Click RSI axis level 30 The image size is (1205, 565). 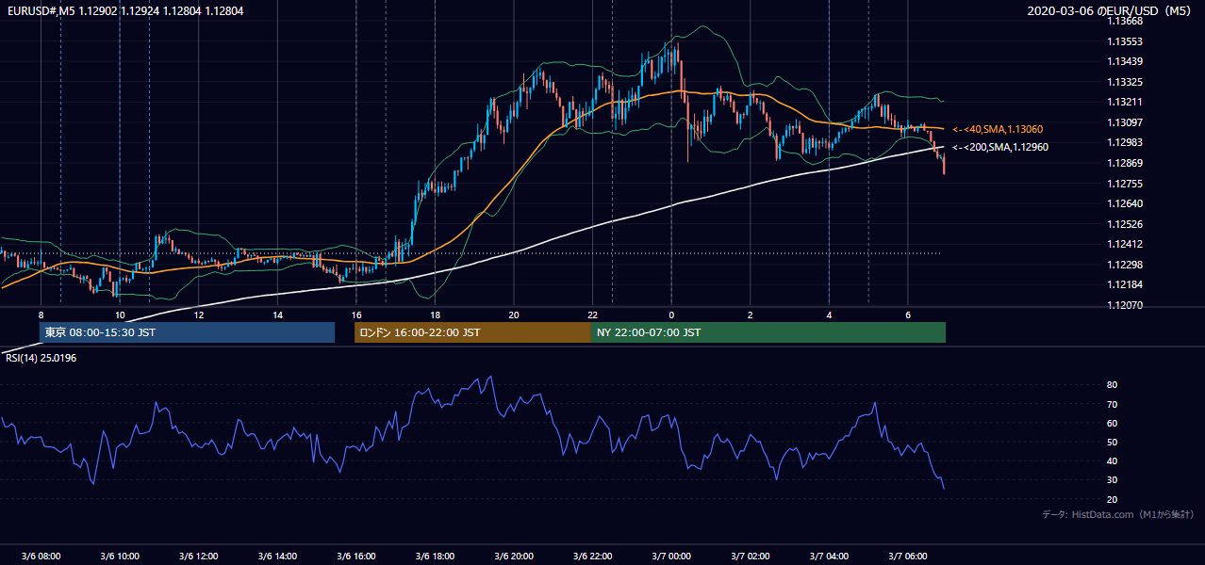pos(1112,479)
